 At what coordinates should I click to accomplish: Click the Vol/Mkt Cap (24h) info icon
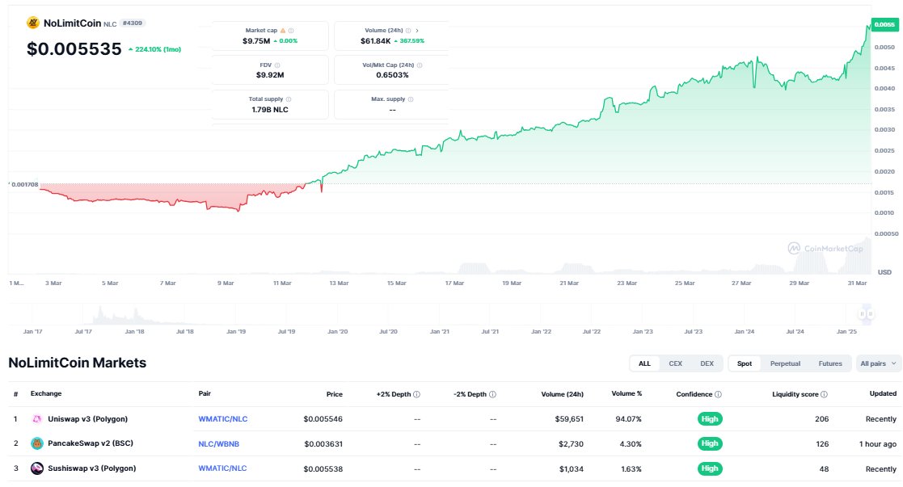(420, 65)
